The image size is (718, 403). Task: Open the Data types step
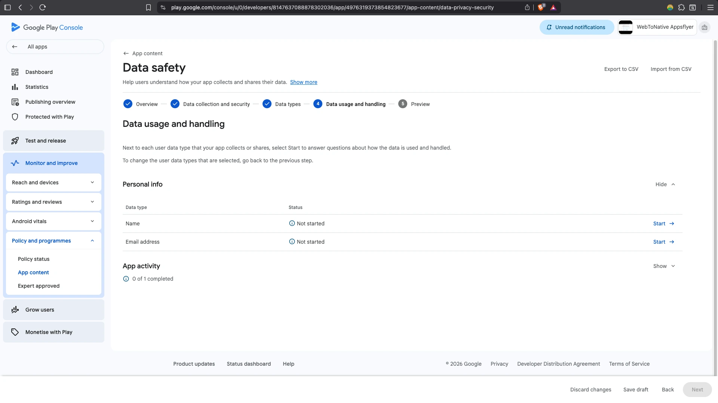282,104
